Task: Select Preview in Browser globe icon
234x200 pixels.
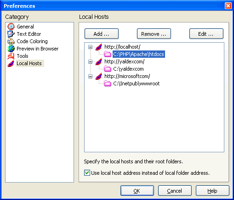Action: (x=11, y=49)
